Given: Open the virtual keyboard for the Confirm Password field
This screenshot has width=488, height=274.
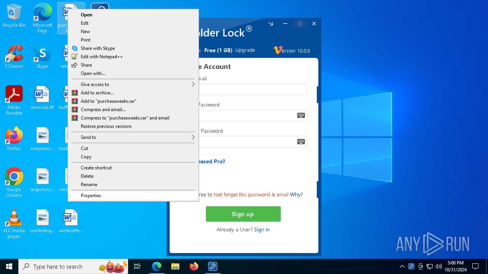Looking at the screenshot, I should [301, 142].
